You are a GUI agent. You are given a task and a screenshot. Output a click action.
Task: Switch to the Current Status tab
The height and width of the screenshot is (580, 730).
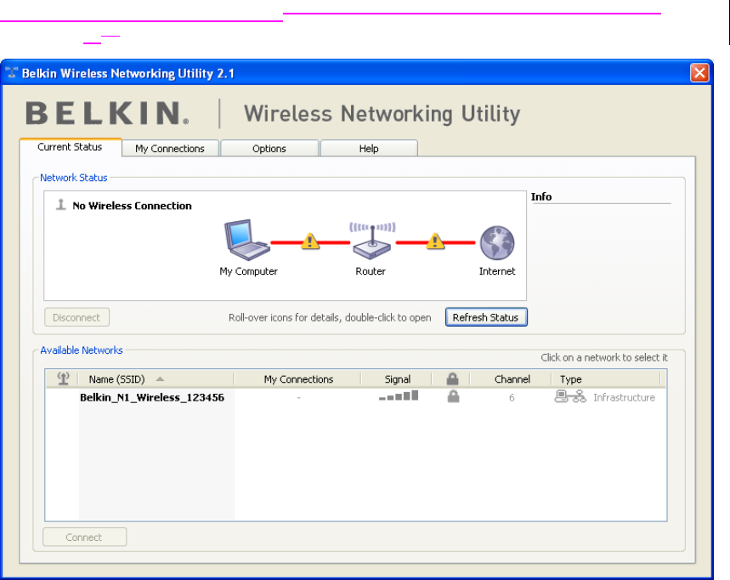pos(71,147)
